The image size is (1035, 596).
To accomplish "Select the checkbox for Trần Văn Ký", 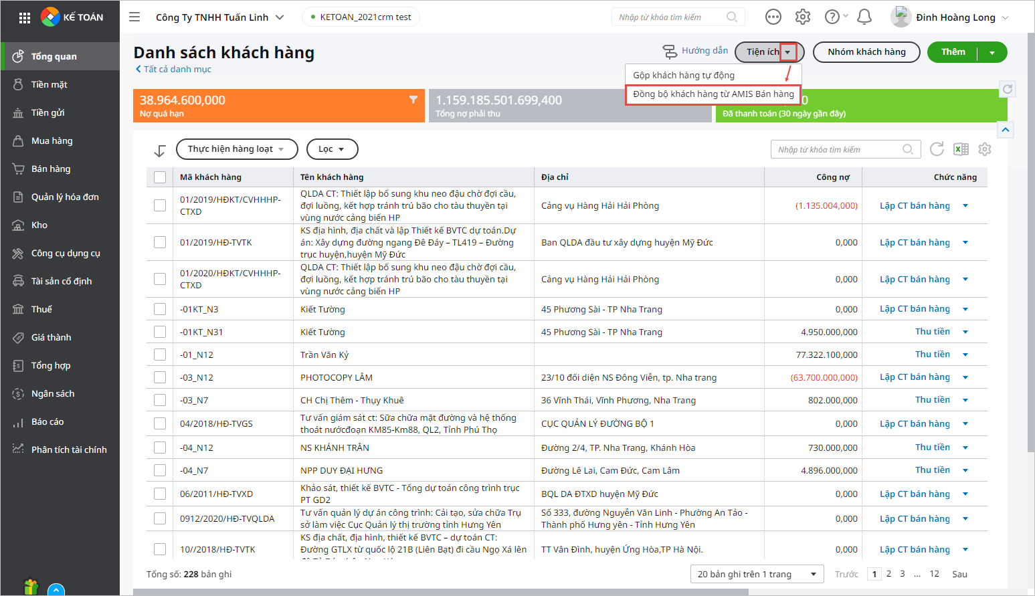I will (160, 355).
